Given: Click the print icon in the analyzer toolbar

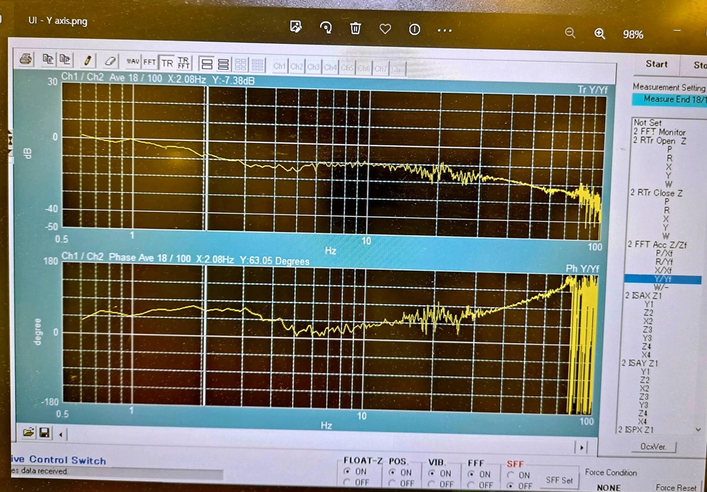Looking at the screenshot, I should point(26,59).
